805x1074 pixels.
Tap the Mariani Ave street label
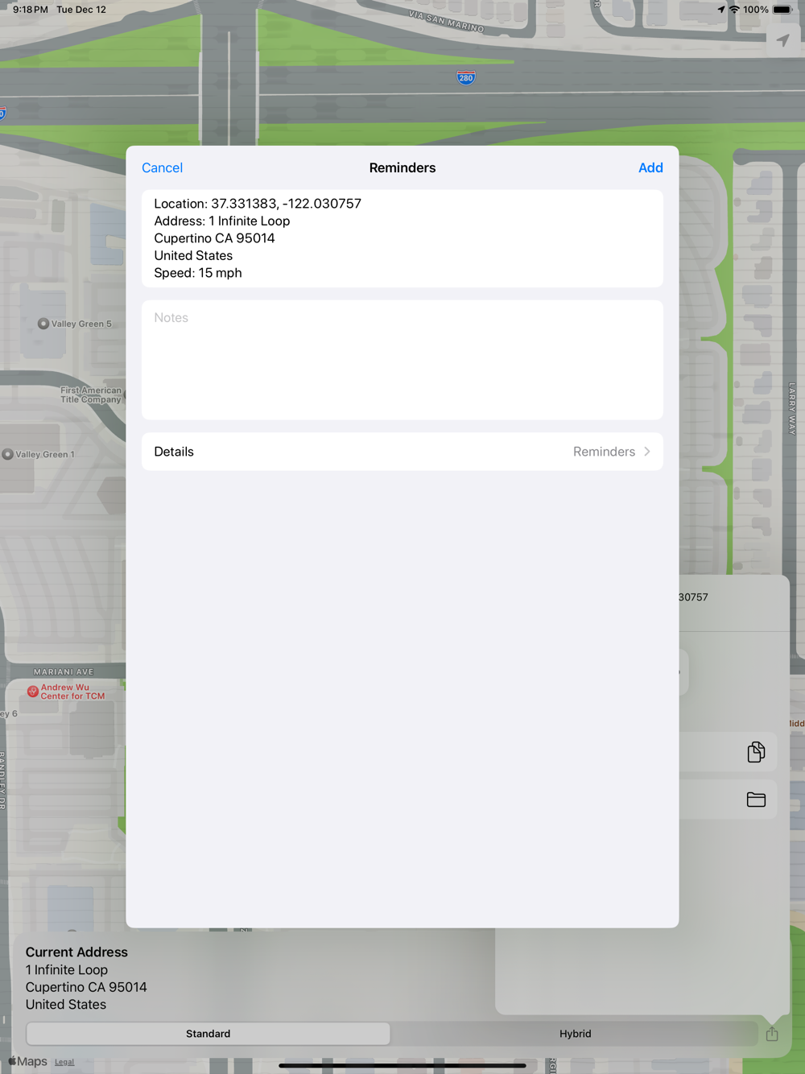coord(64,671)
